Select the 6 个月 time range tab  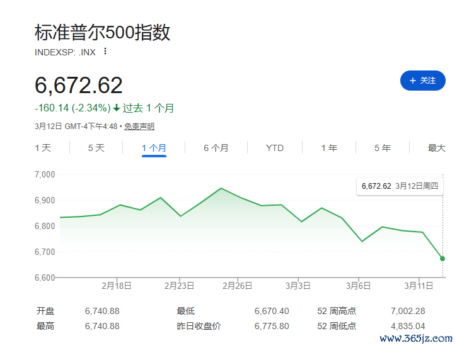(216, 148)
